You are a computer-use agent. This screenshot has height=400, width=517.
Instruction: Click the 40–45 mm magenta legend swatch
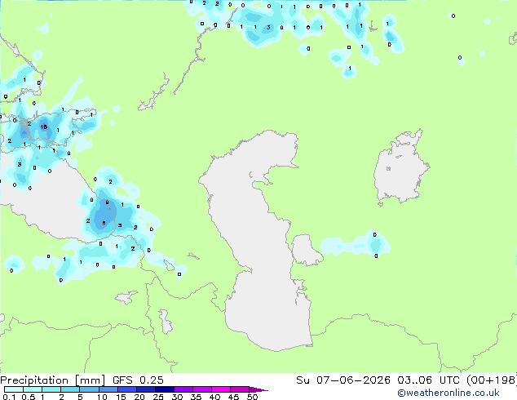click(221, 389)
